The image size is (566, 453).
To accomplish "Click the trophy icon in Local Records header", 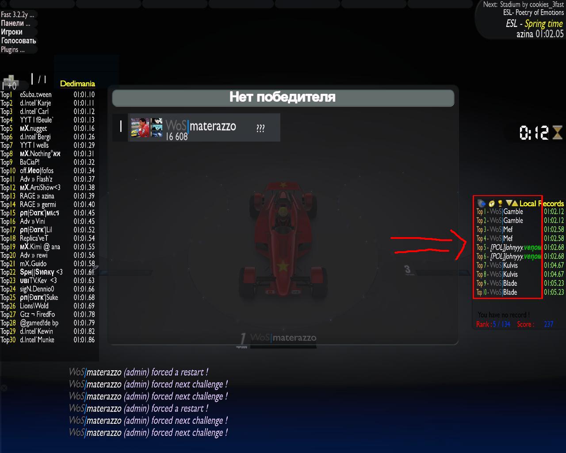I will pyautogui.click(x=500, y=203).
